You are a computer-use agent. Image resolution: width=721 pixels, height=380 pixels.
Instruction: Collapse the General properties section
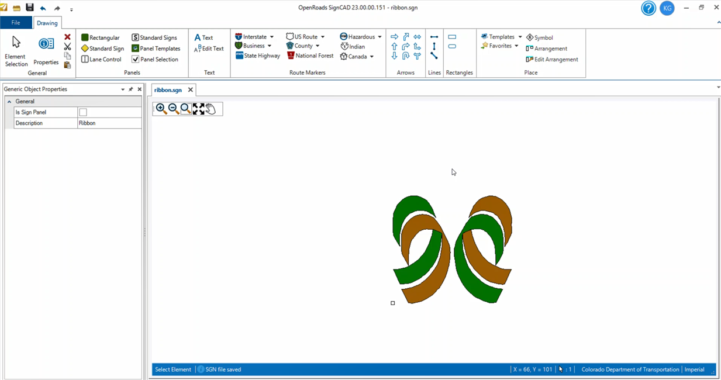point(9,102)
